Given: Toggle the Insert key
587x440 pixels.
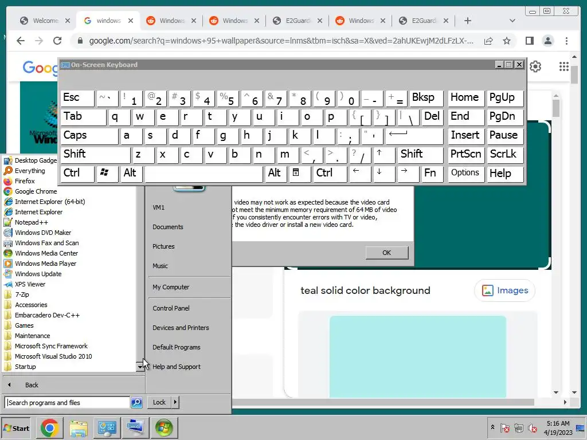Looking at the screenshot, I should (466, 135).
